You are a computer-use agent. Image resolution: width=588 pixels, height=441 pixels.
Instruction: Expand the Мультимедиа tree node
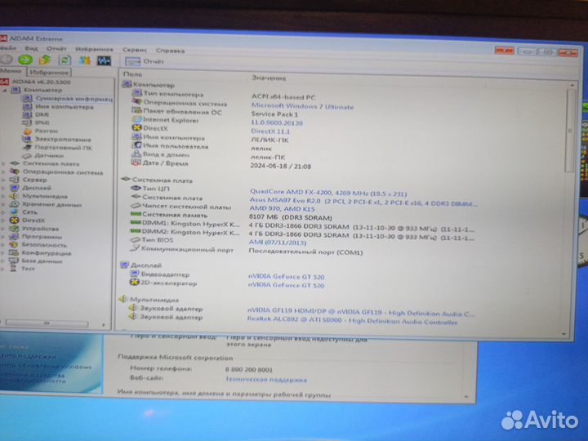pos(4,196)
